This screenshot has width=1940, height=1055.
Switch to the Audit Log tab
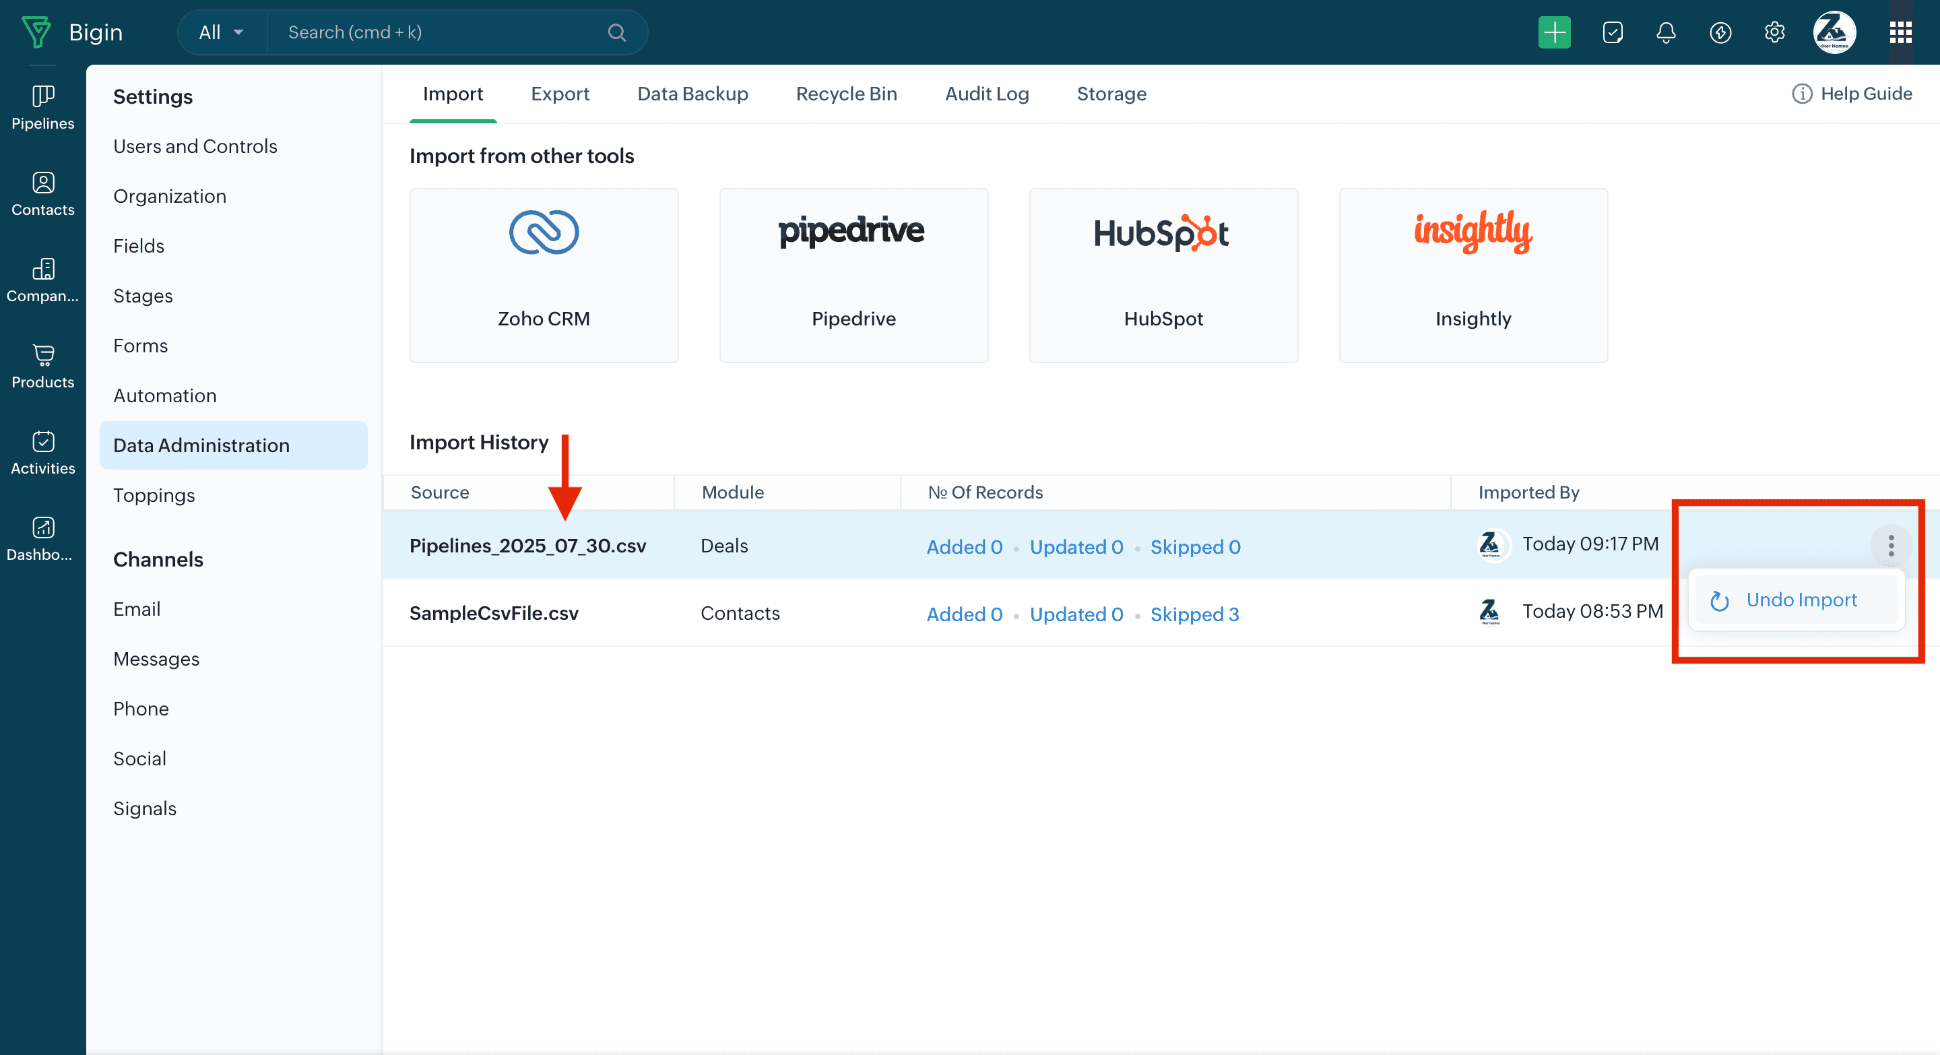[987, 94]
